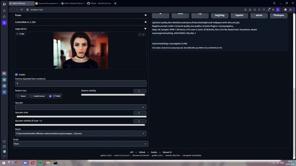Expand the Posex section
Image resolution: width=296 pixels, height=166 pixels.
[x=80, y=15]
